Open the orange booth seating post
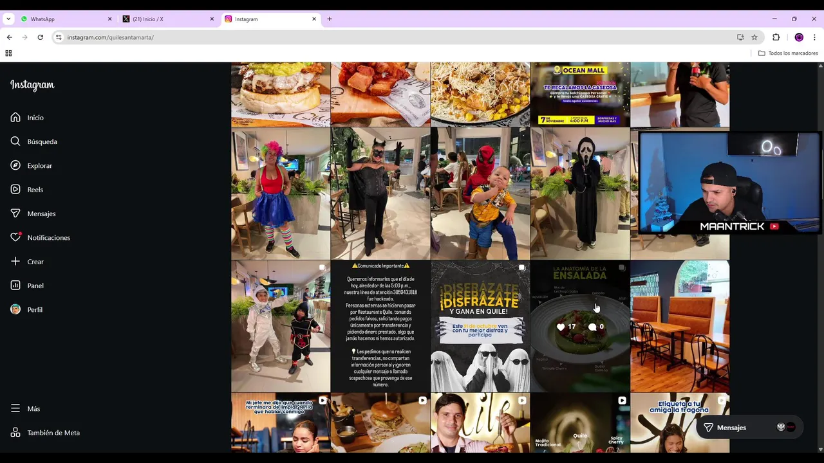This screenshot has width=824, height=463. [680, 326]
